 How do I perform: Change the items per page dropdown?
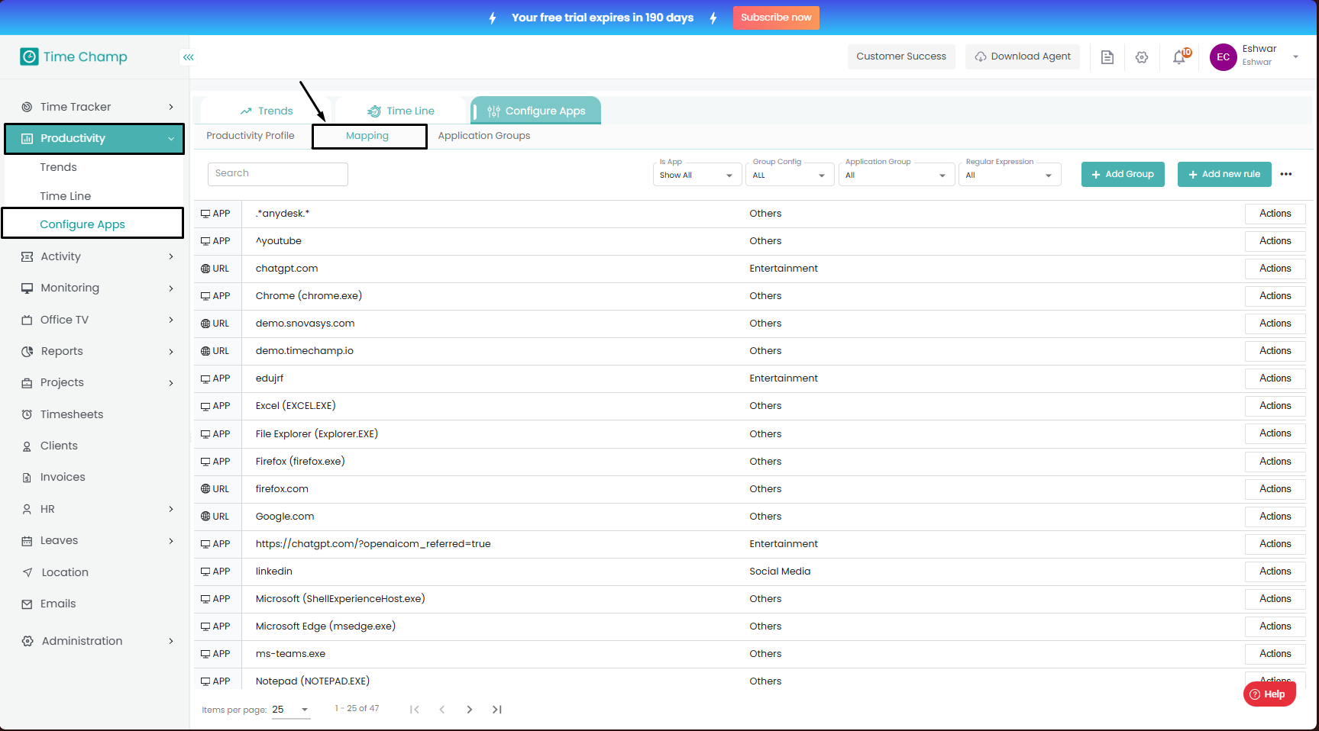pos(291,710)
